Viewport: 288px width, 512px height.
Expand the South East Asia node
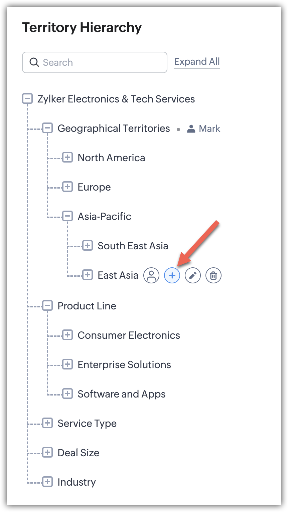click(88, 246)
